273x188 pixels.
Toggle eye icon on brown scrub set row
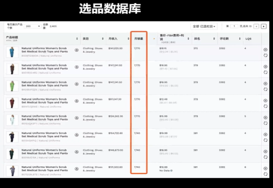tap(77, 67)
